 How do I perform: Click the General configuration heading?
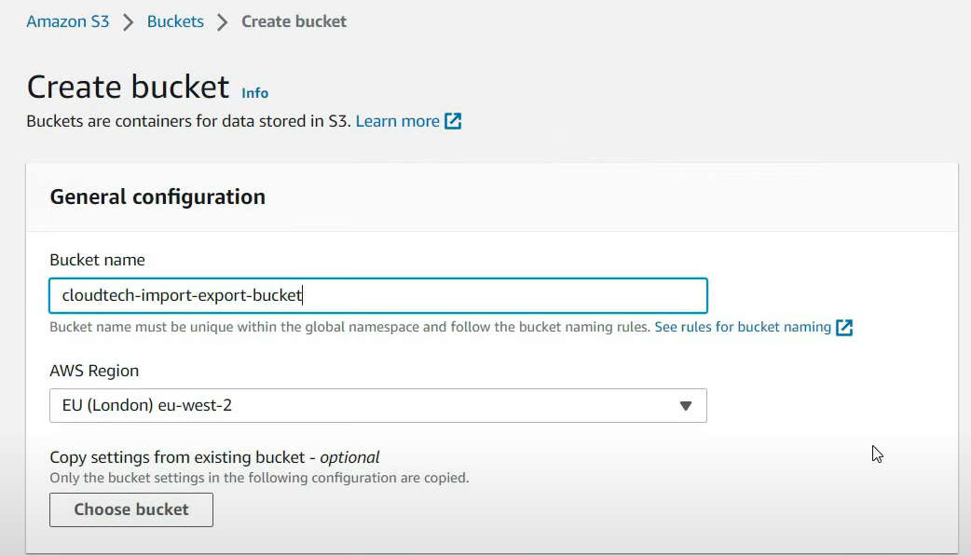point(157,197)
